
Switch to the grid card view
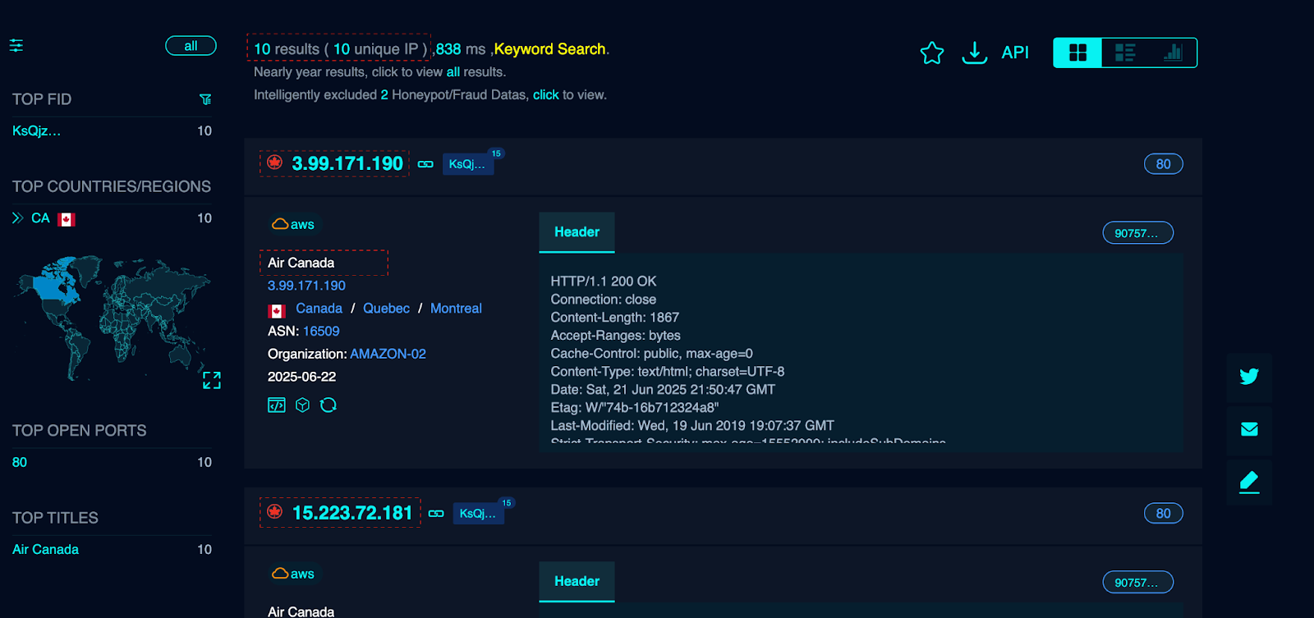1077,53
